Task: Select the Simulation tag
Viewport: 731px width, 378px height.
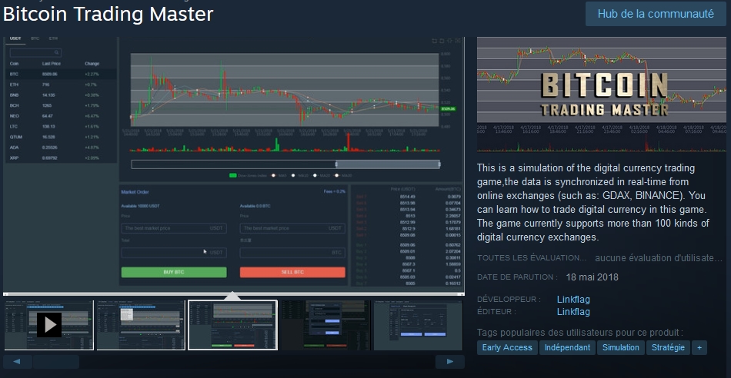Action: pos(620,347)
